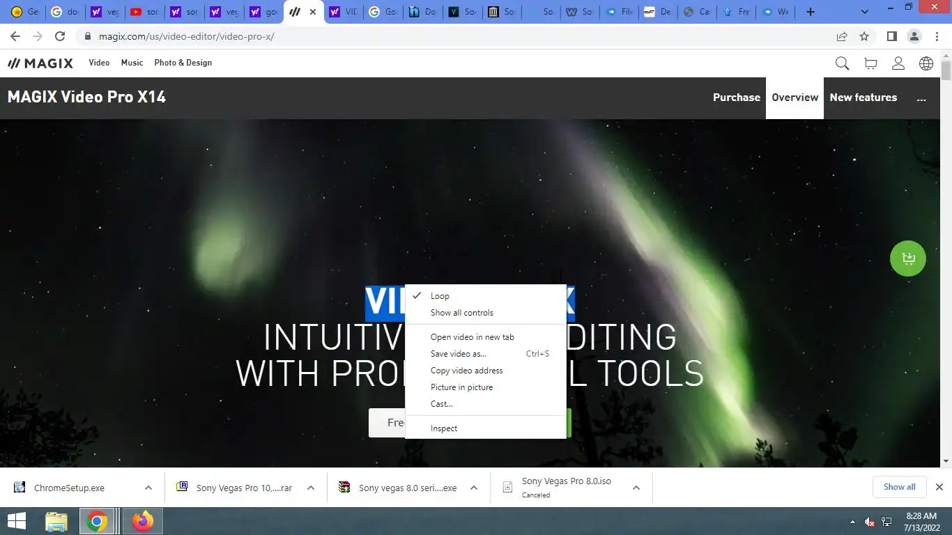Go to New features section
This screenshot has width=952, height=535.
(863, 98)
